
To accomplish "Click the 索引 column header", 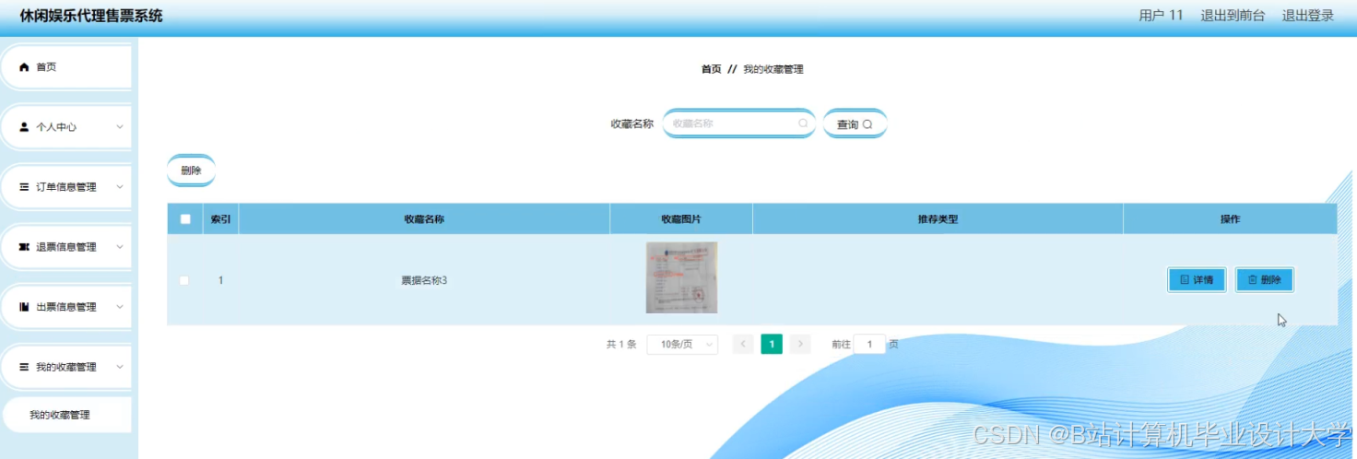I will [x=221, y=219].
